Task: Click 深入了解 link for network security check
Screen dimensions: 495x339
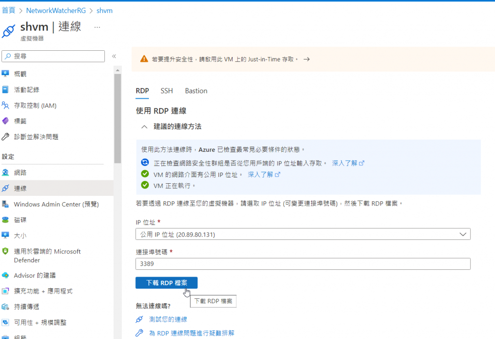Action: (348, 163)
